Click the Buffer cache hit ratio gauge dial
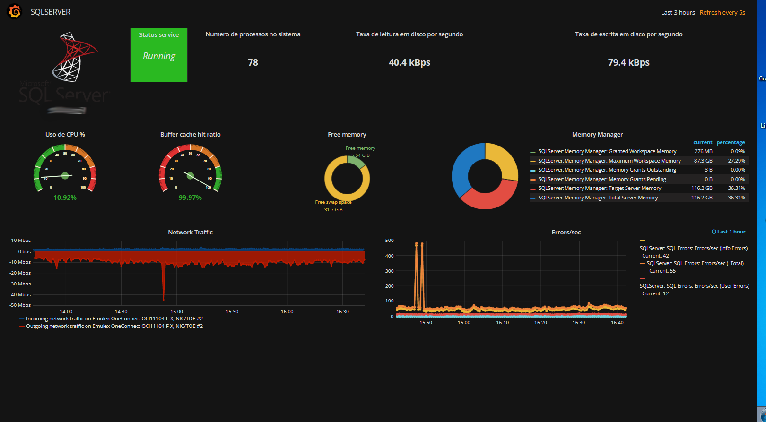 [190, 169]
